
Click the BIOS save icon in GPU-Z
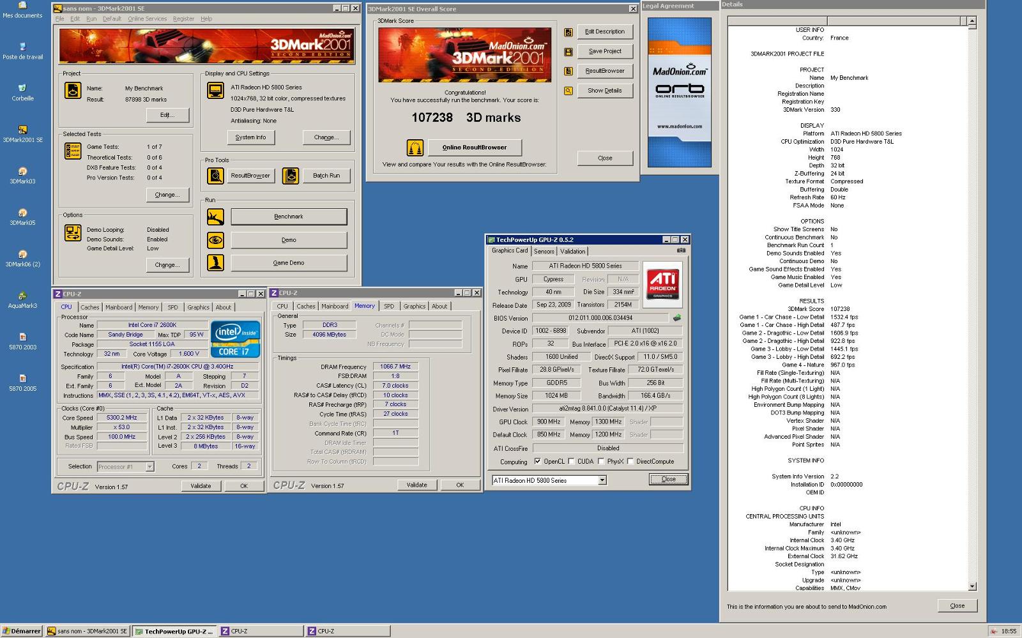click(676, 317)
